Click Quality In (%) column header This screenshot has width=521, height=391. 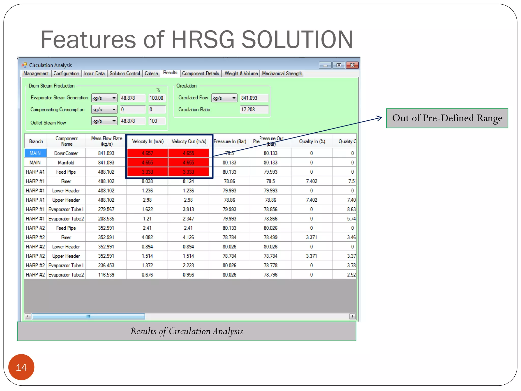[x=312, y=141]
